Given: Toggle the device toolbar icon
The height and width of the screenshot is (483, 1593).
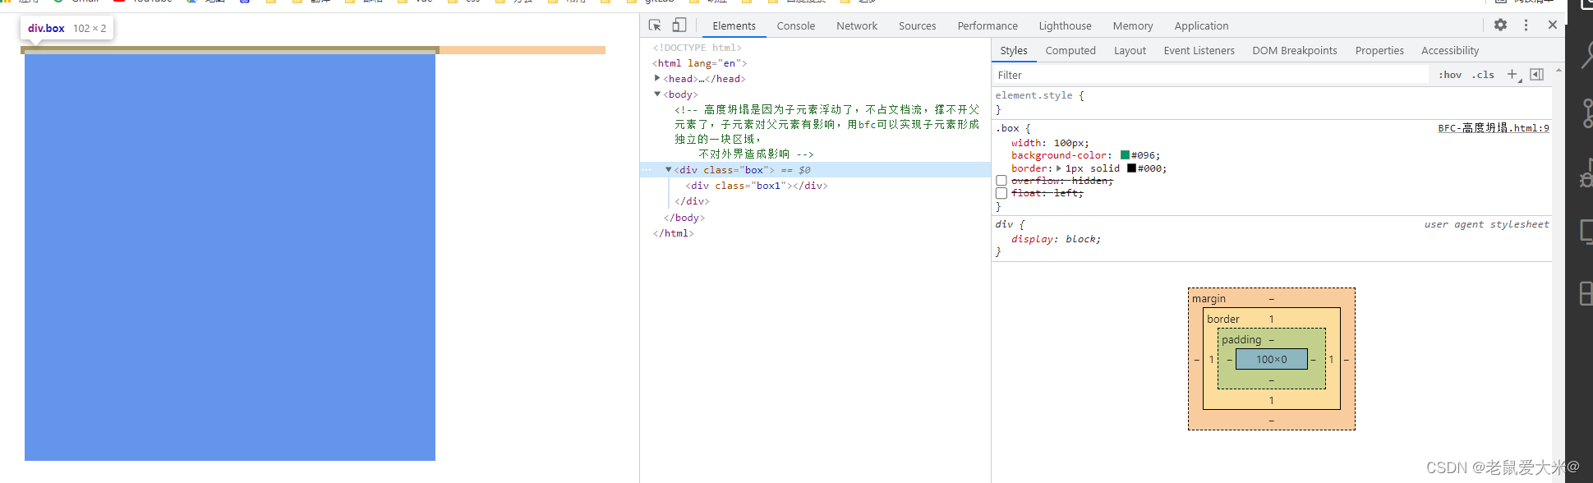Looking at the screenshot, I should [679, 25].
